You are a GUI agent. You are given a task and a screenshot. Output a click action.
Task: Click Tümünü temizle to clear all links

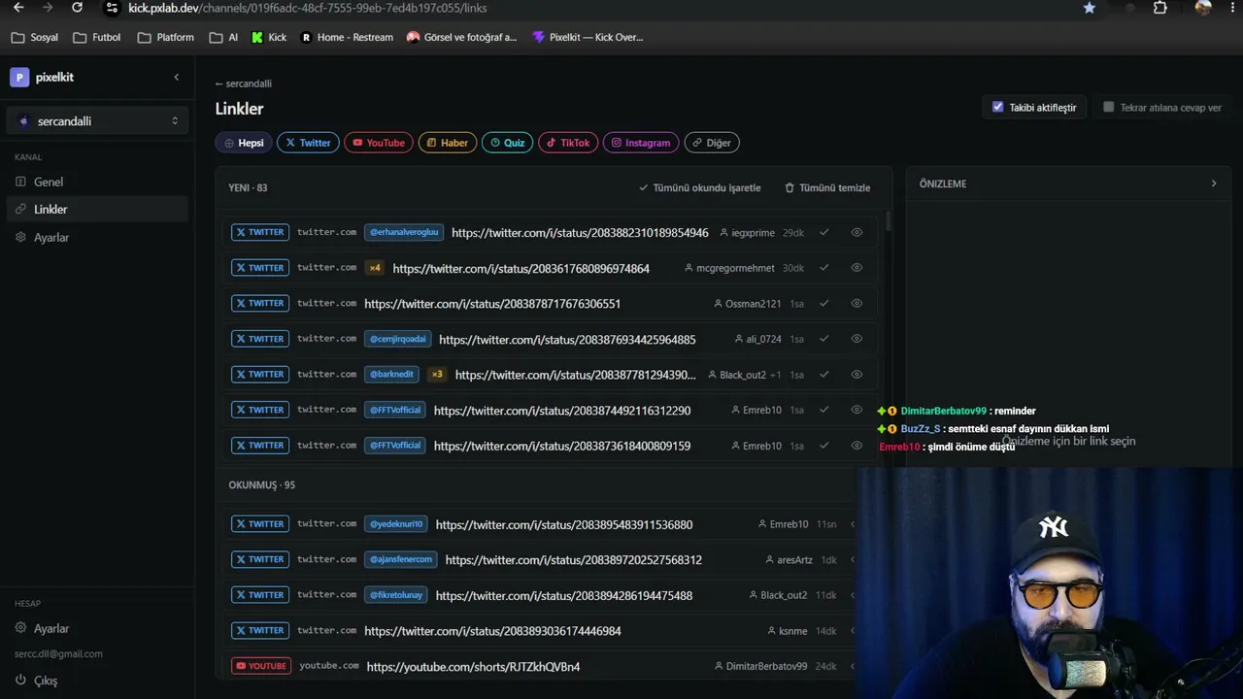pos(827,187)
